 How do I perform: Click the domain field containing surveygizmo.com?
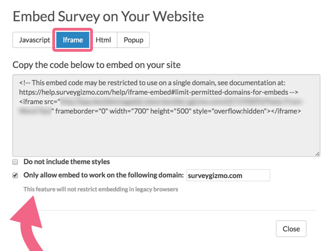pos(228,175)
